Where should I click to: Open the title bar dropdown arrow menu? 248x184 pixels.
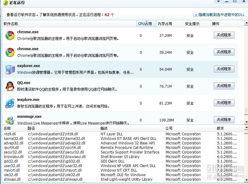[218, 1]
